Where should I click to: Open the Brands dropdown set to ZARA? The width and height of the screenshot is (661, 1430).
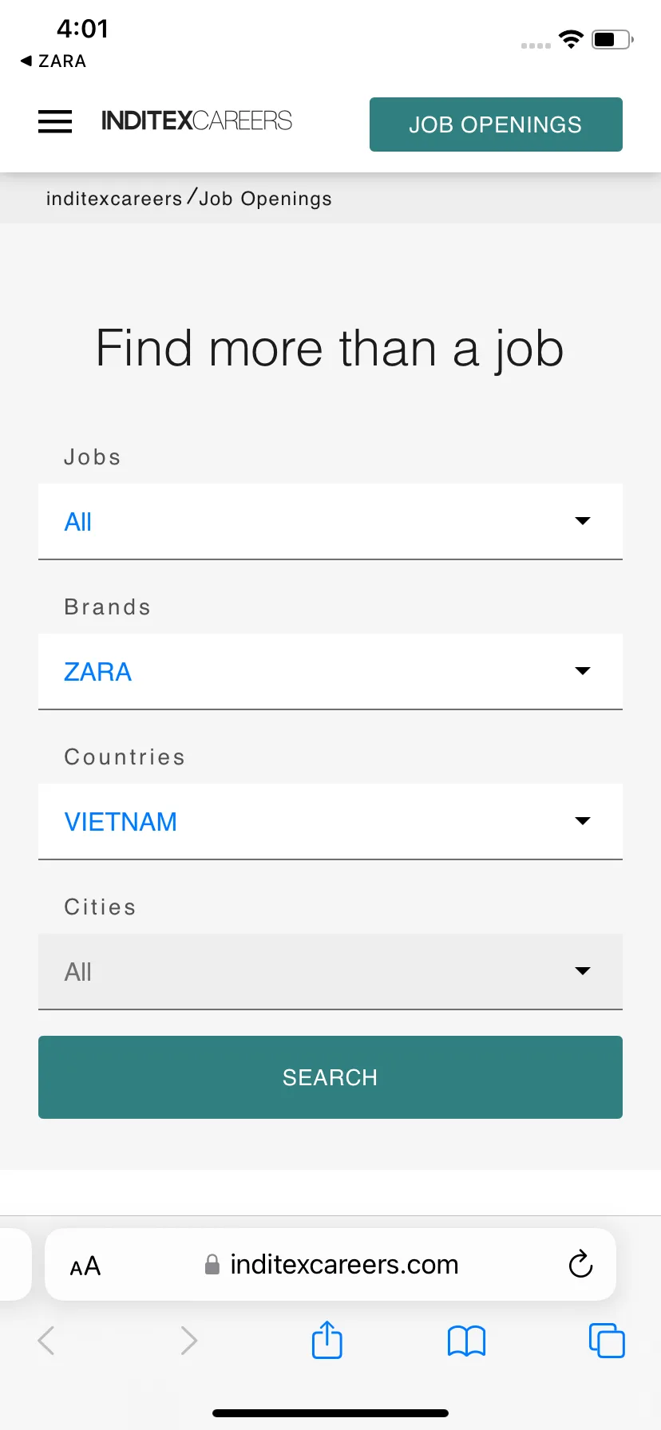[x=330, y=672]
